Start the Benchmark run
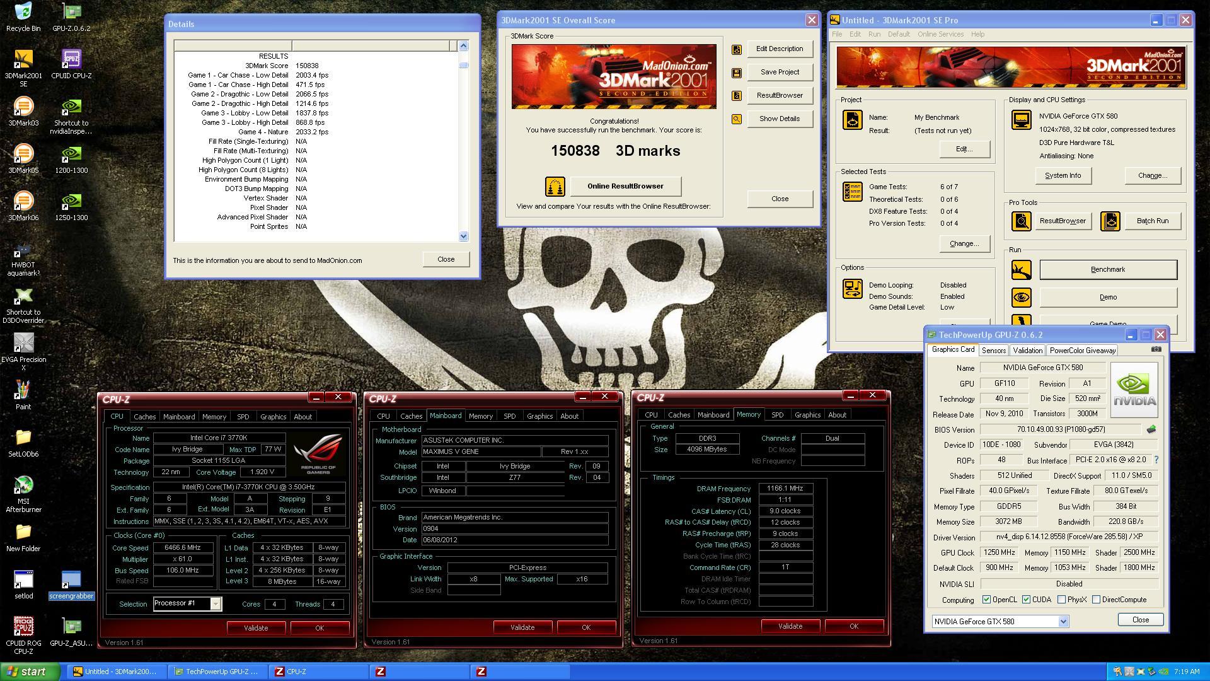Viewport: 1210px width, 681px height. [1107, 269]
